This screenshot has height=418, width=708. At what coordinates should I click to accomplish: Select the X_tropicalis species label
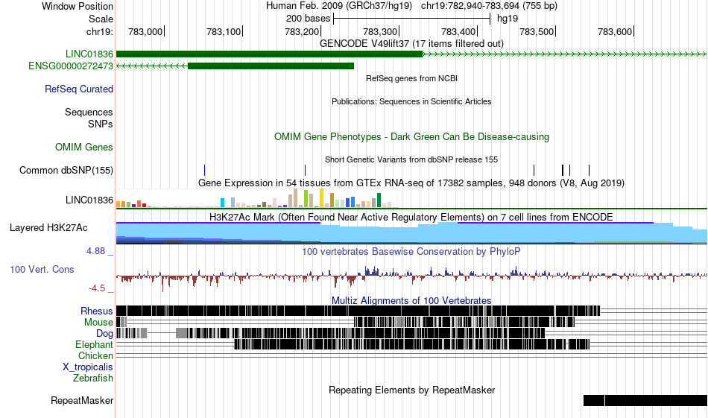[x=88, y=367]
